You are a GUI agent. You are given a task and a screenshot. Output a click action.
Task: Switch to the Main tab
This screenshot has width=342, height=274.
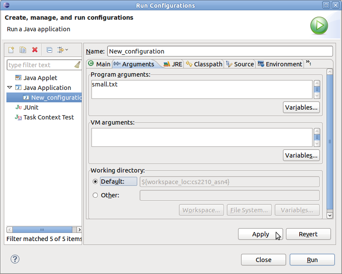99,64
